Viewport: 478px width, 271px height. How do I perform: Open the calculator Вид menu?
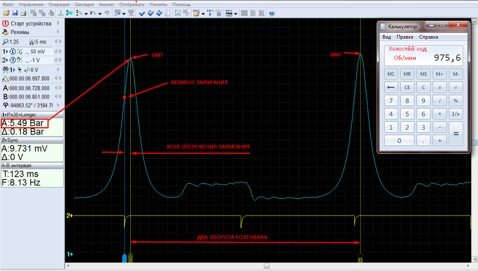click(x=387, y=37)
